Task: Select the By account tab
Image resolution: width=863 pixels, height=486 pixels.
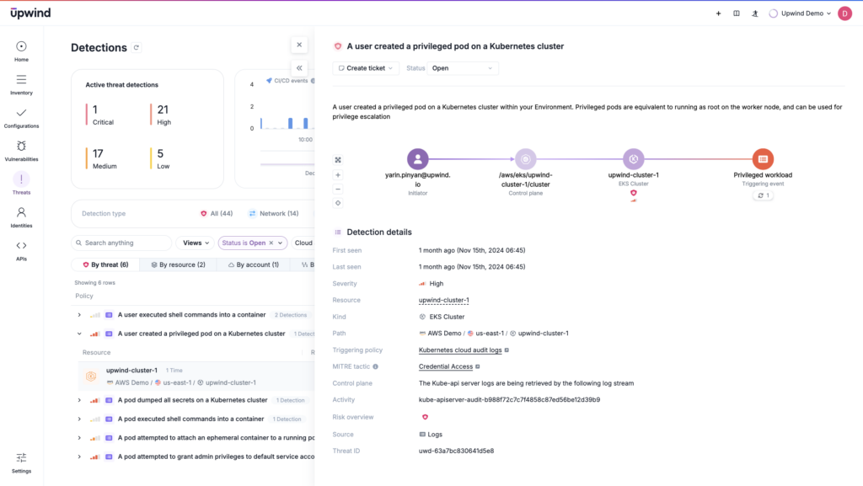Action: (252, 264)
